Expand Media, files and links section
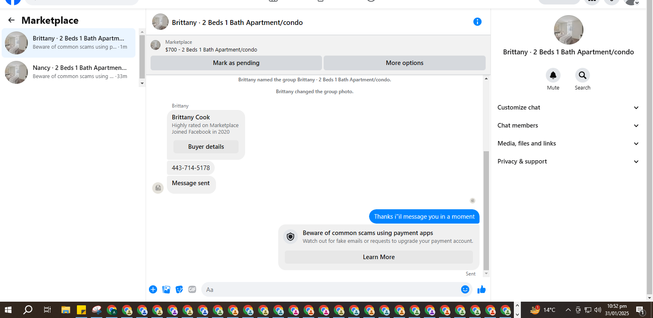This screenshot has height=318, width=653. click(x=568, y=143)
